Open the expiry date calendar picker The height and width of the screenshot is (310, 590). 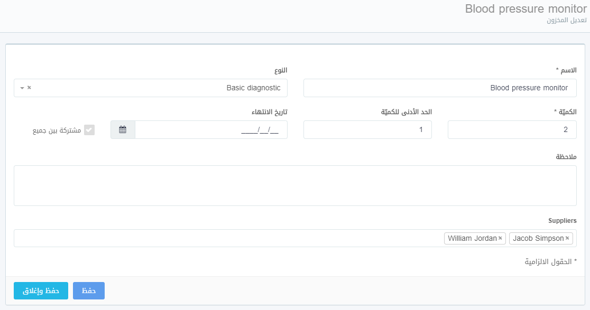tap(122, 129)
